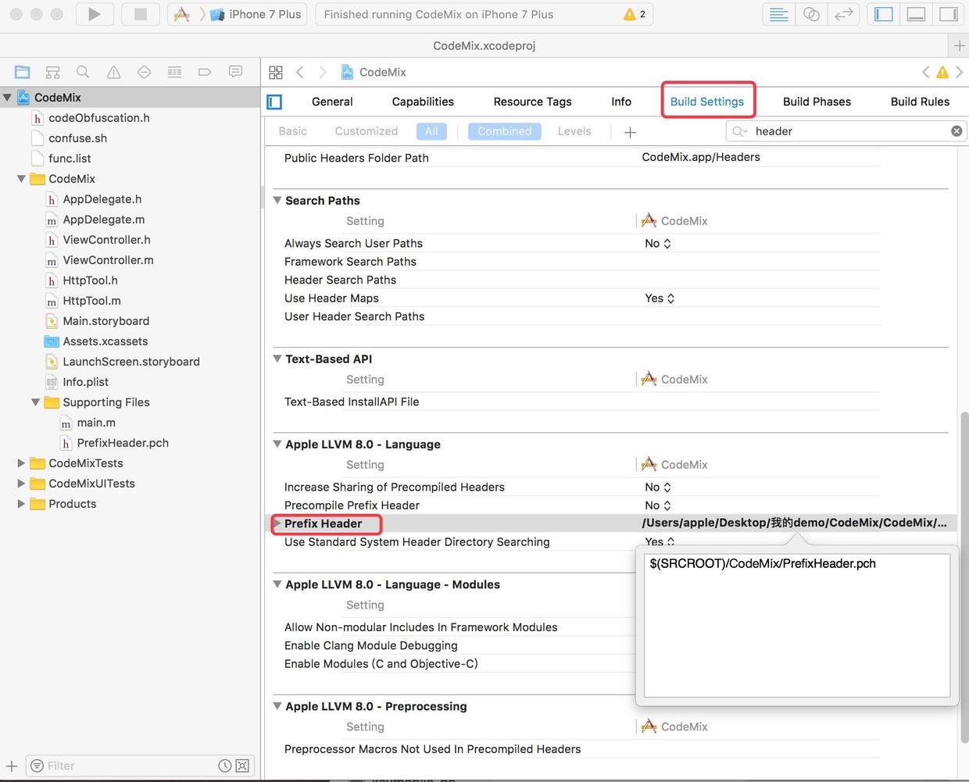Select PrefixHeader.pch in navigator
The height and width of the screenshot is (782, 969).
123,443
